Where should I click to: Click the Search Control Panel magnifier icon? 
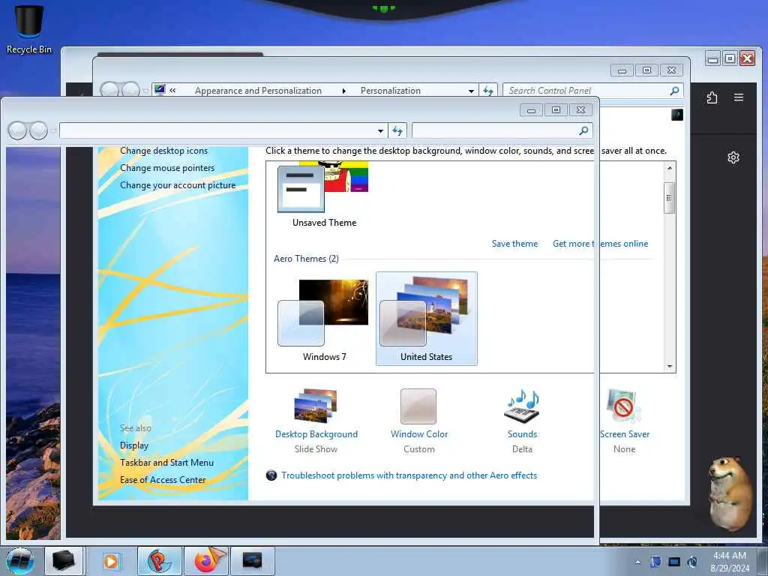(674, 91)
